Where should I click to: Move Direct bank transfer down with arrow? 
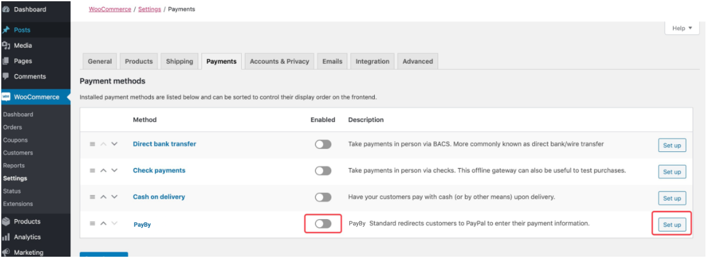(114, 144)
